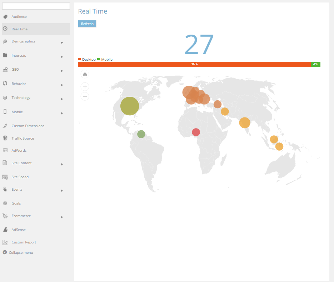The image size is (334, 282).
Task: Click the Real Time clock icon
Action: [5, 29]
